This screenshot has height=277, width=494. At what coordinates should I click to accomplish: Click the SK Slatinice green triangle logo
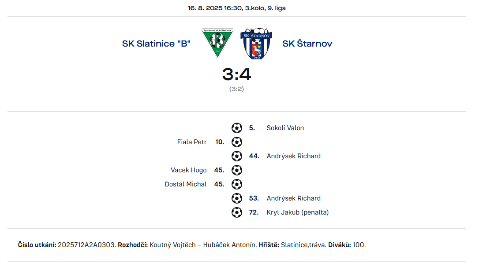[x=217, y=44]
